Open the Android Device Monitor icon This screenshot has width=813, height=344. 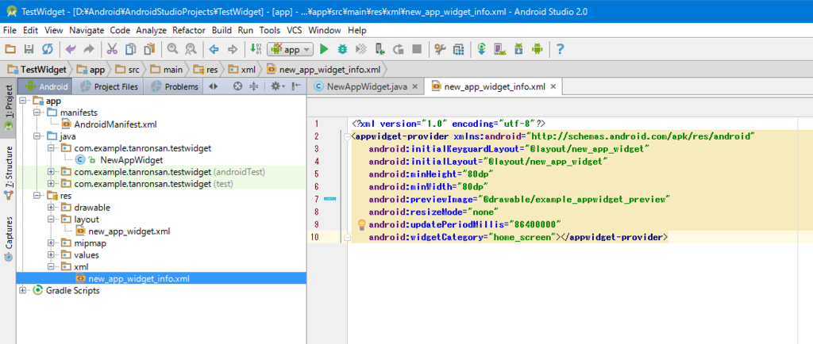click(x=538, y=50)
